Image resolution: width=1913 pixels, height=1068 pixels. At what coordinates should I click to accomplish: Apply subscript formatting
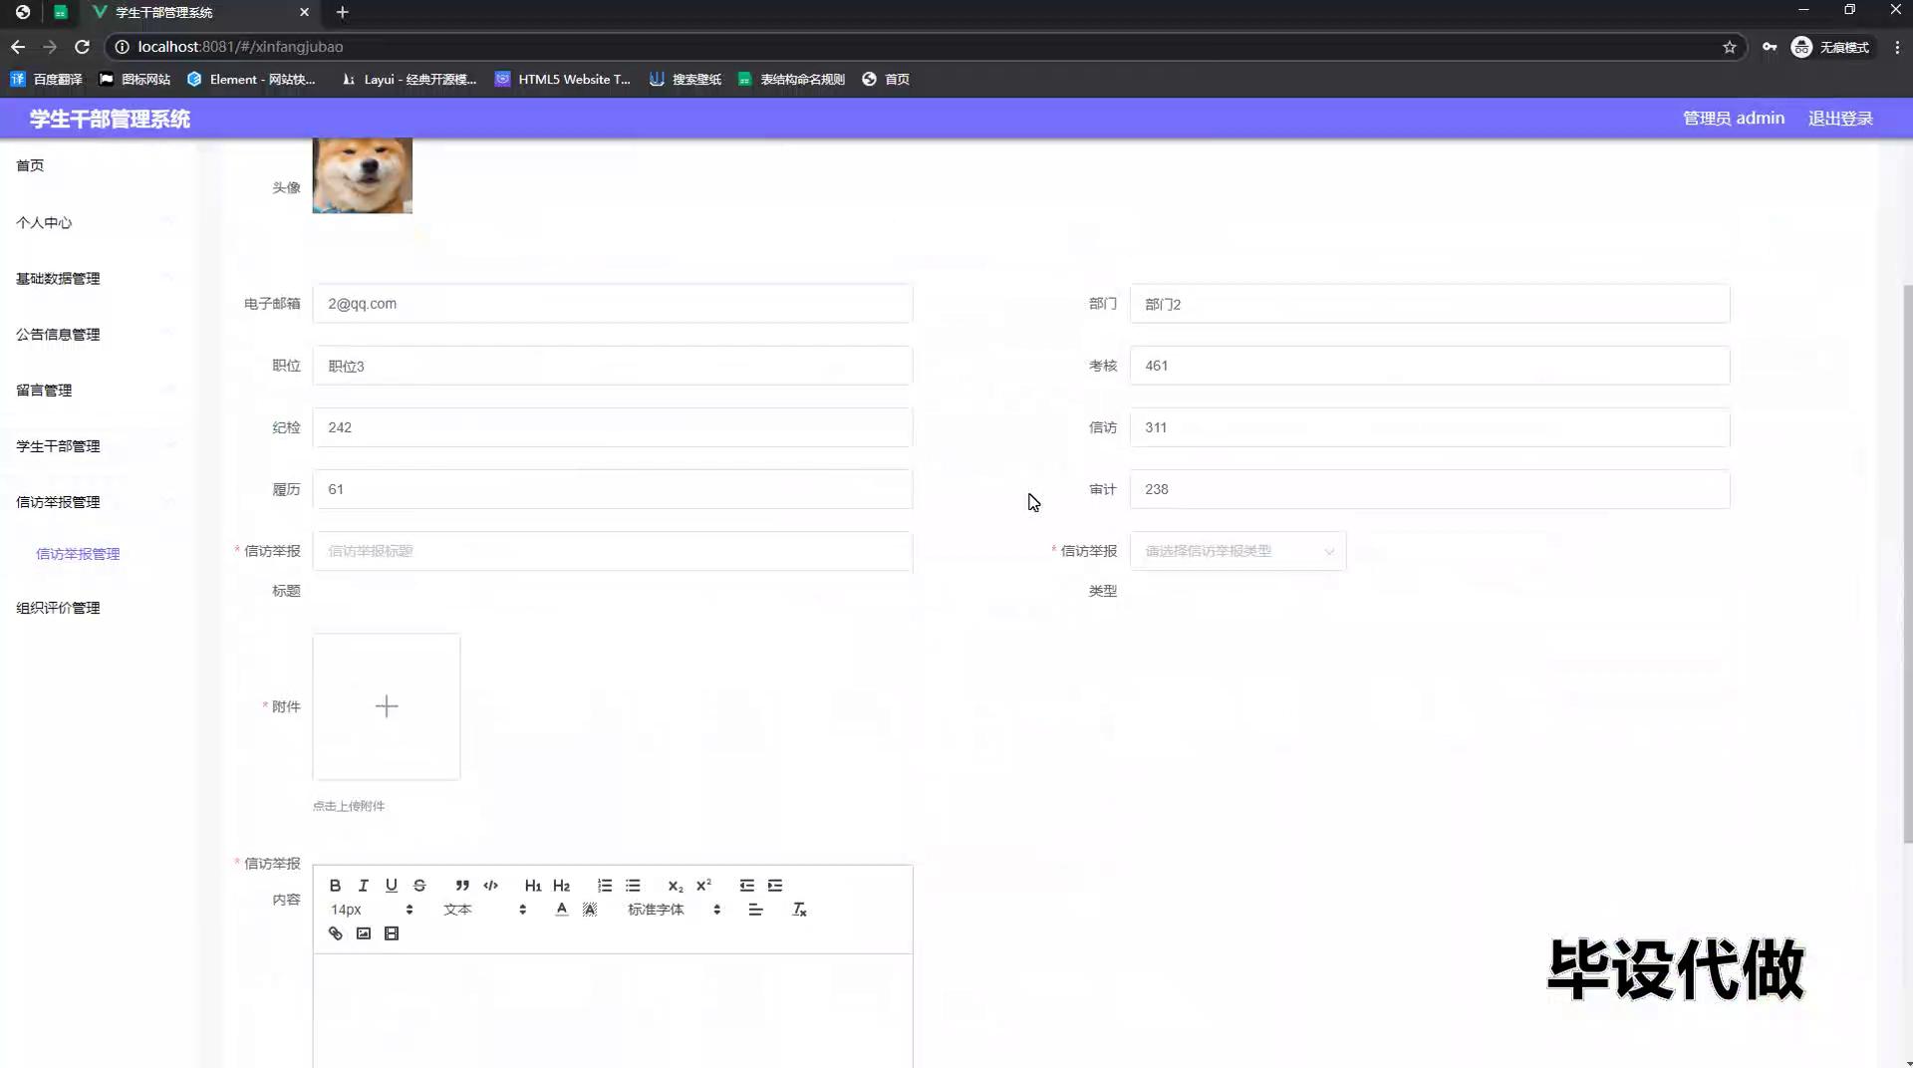[x=676, y=885]
